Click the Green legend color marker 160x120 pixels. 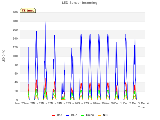pyautogui.click(x=82, y=115)
